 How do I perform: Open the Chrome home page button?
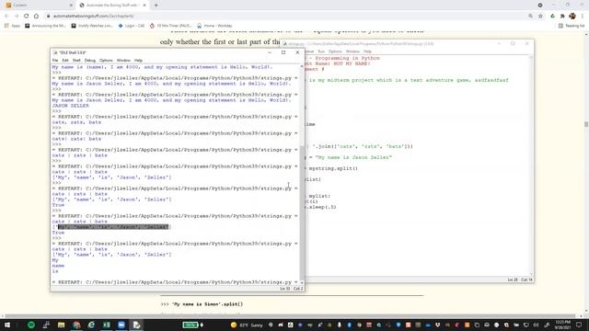click(36, 17)
